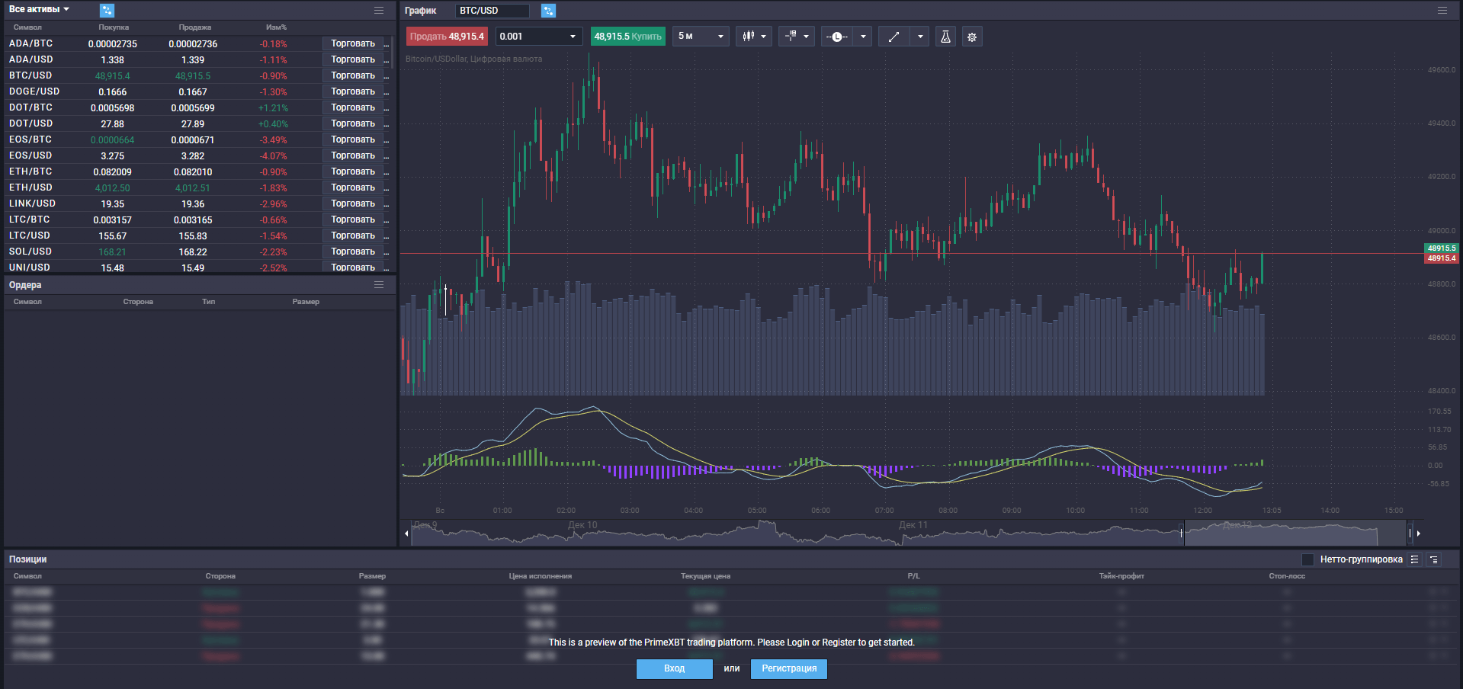Click the green 48,915.5 Купить button

627,37
